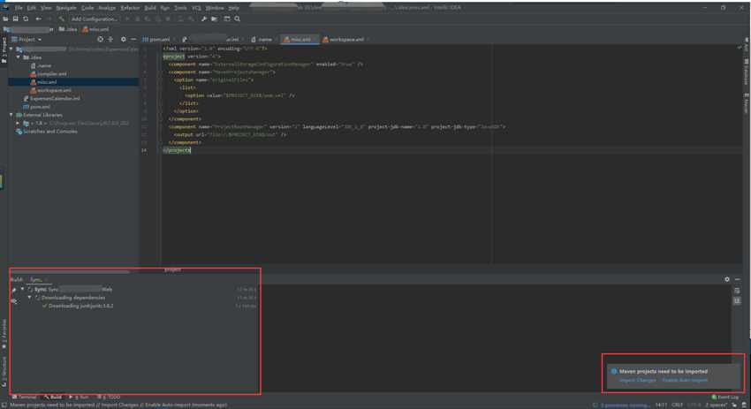Click the Search Everywhere magnifier icon
Viewport: 751px width, 409px height.
237,19
